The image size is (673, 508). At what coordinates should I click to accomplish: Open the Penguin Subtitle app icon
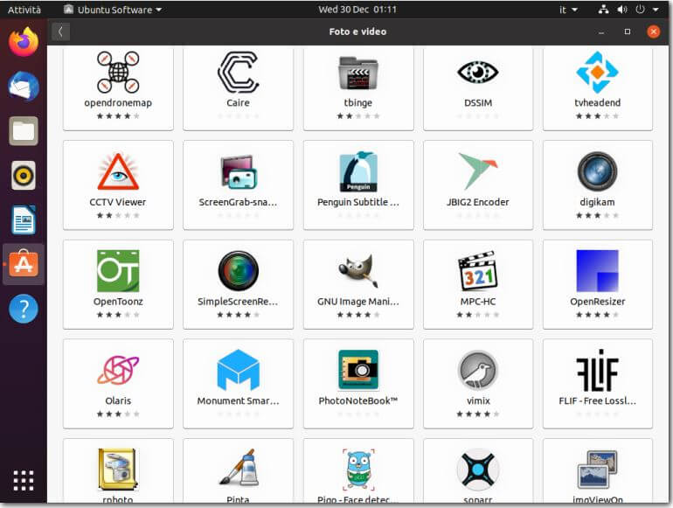(x=358, y=171)
